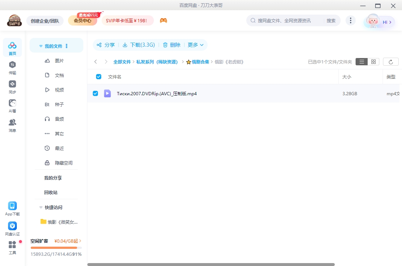Collapse the 我的文件 section
The height and width of the screenshot is (266, 402).
(x=41, y=46)
